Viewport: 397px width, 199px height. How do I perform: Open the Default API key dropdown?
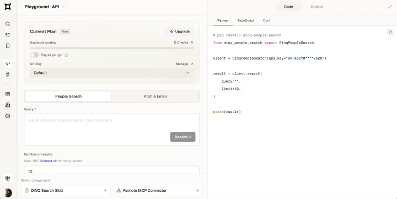click(x=111, y=73)
